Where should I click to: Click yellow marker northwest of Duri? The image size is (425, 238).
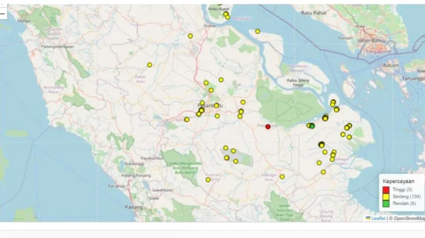[190, 36]
